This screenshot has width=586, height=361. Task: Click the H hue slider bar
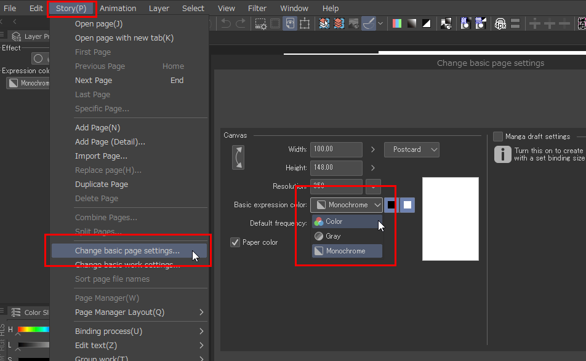click(x=33, y=329)
